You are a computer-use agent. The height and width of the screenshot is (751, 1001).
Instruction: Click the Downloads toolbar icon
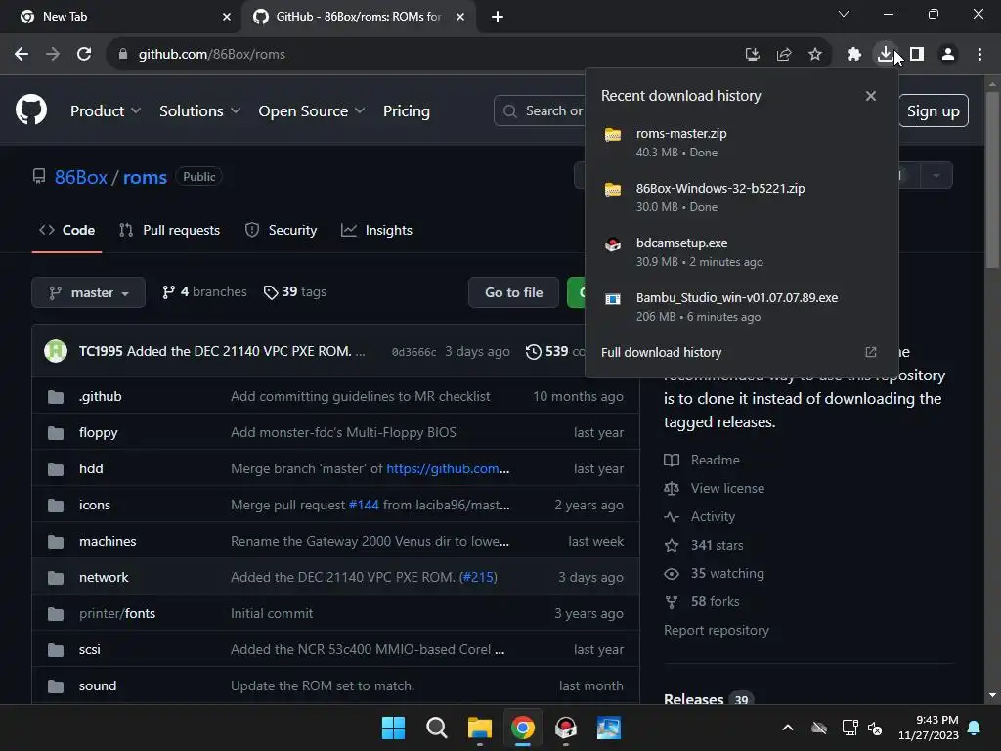point(886,55)
